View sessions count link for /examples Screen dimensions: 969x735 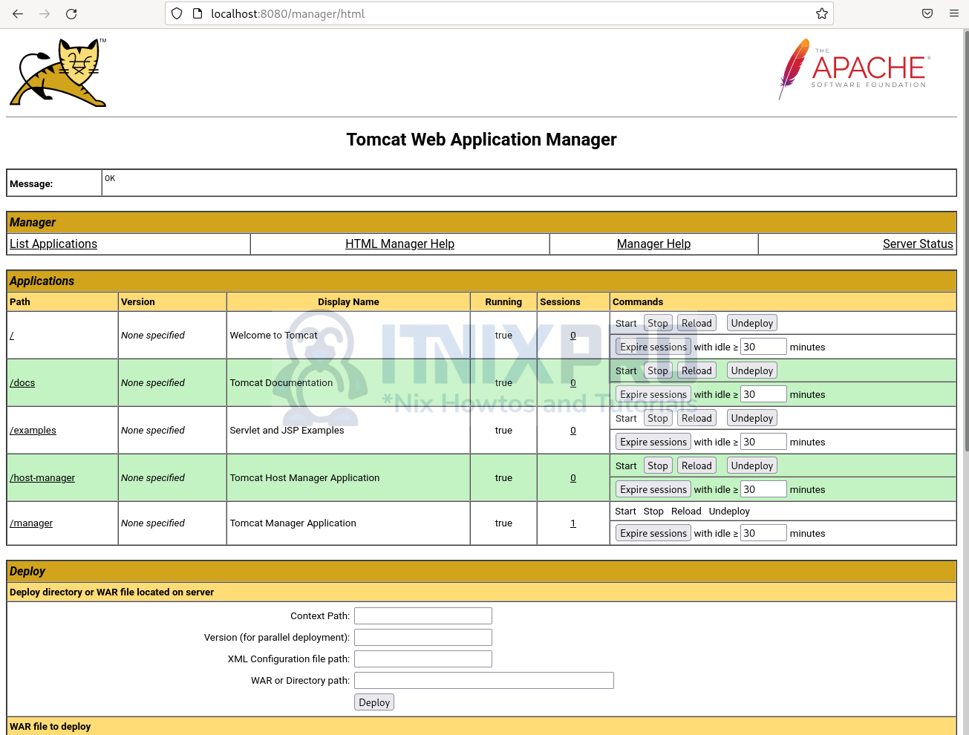[573, 431]
